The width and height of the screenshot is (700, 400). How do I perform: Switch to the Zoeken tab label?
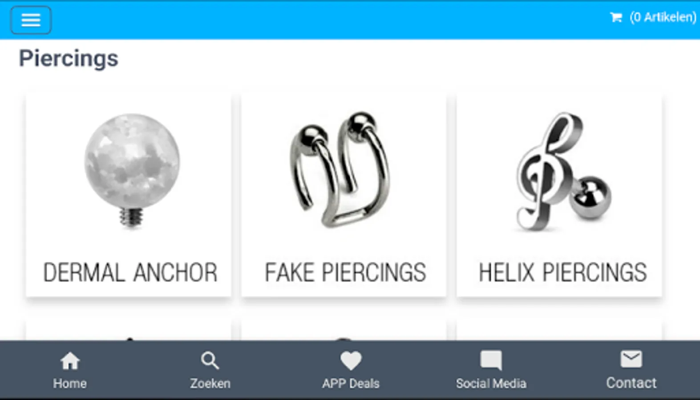[x=210, y=384]
